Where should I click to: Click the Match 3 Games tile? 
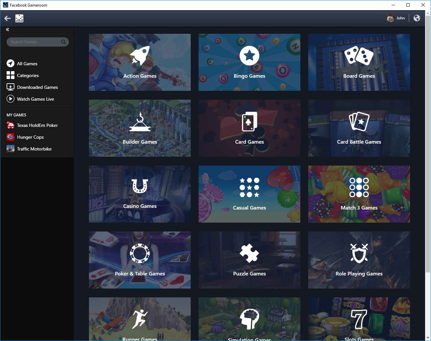click(359, 194)
